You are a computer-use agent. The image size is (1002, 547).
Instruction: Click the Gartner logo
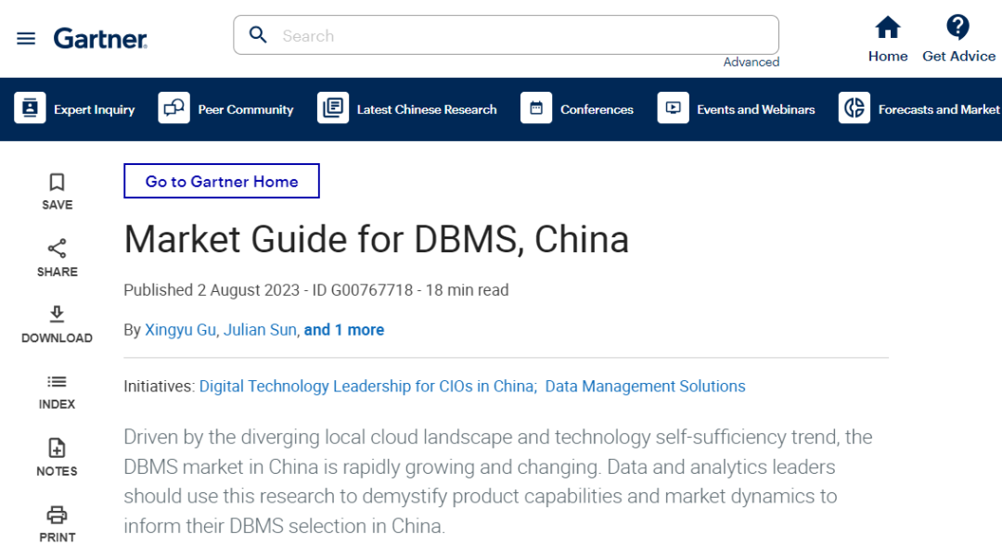[x=100, y=38]
